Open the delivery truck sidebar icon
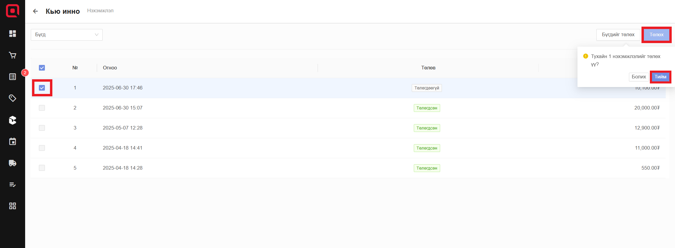 click(13, 163)
